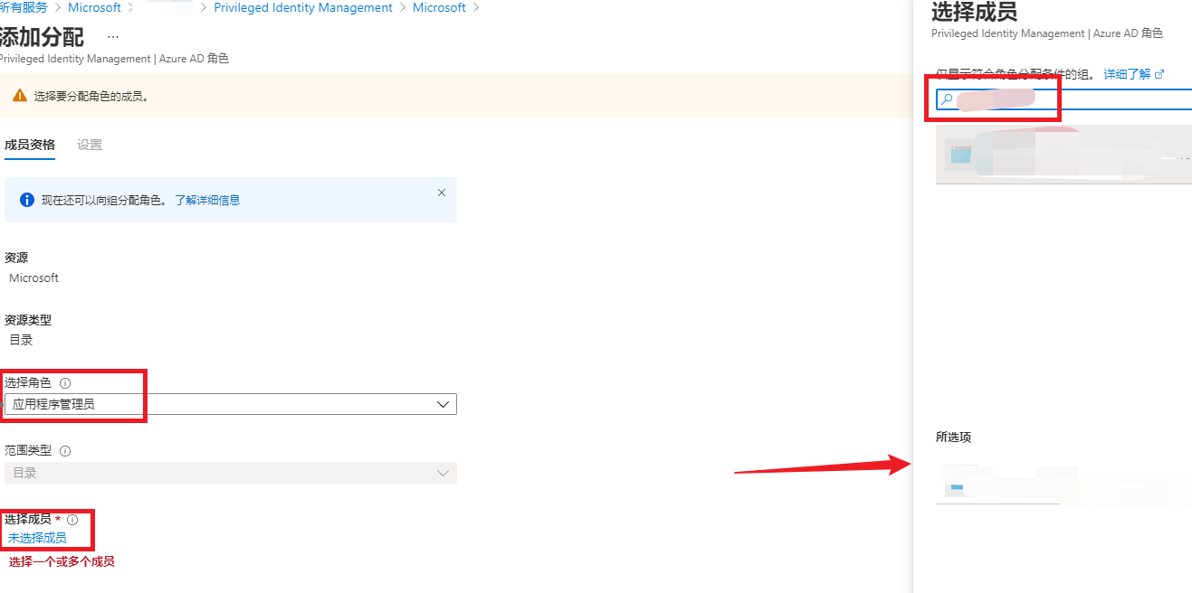Go to Privileged Identity Management breadcrumb
The width and height of the screenshot is (1192, 593).
click(x=303, y=7)
